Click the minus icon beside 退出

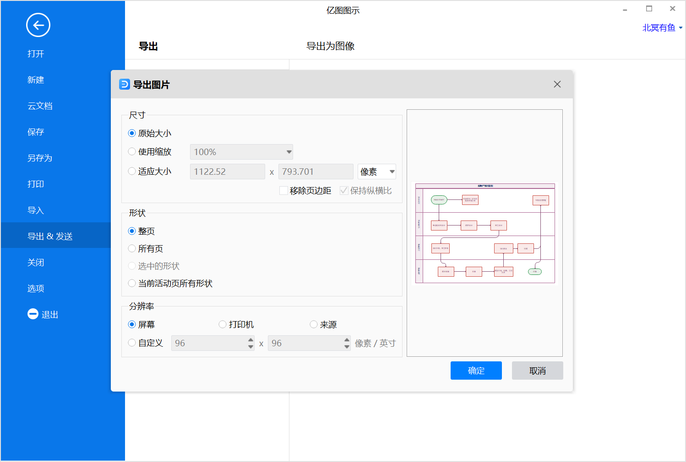[x=33, y=314]
